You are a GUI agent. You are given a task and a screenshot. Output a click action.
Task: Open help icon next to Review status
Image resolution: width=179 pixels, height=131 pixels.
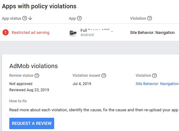coord(37,76)
